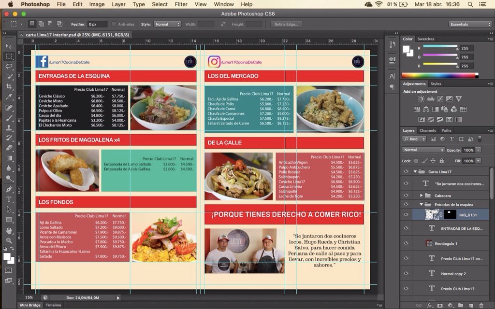
Task: Add a Curves adjustment
Action: pos(440,98)
